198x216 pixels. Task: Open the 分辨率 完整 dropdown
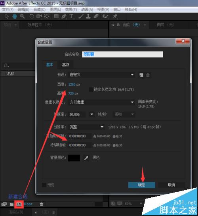86,127
